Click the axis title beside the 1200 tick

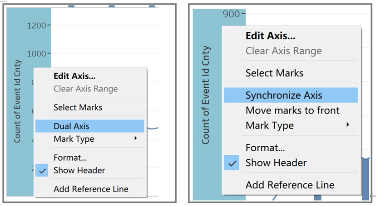coord(17,101)
